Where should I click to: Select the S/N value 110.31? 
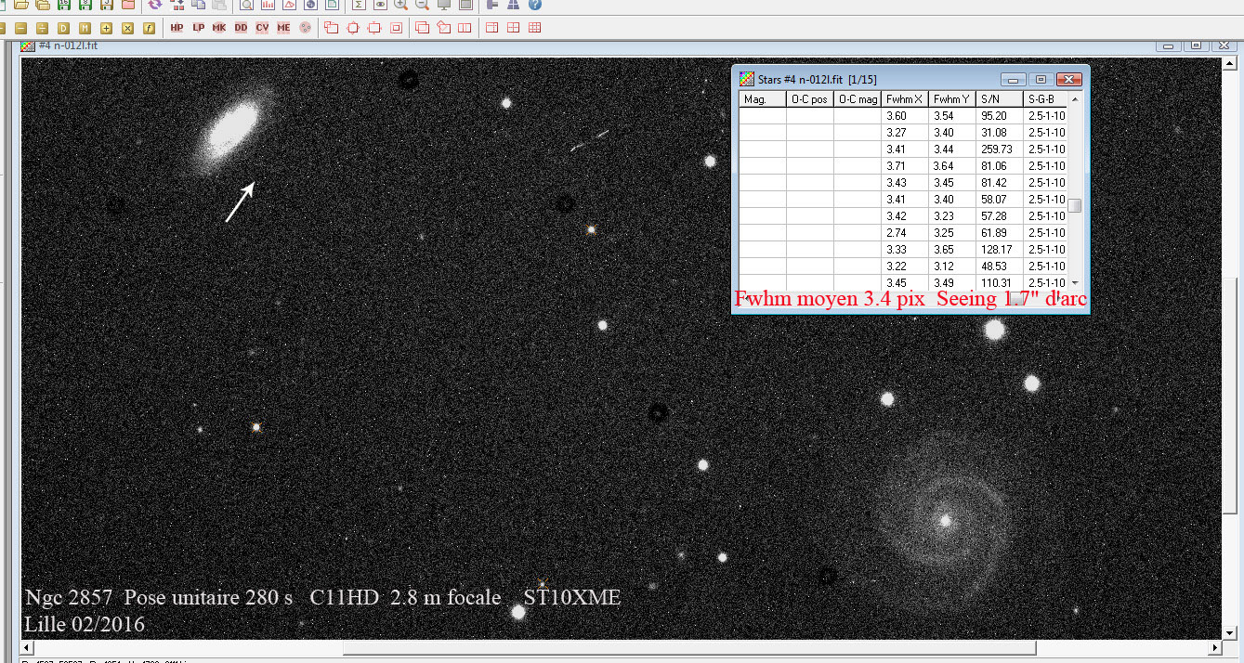click(1000, 283)
